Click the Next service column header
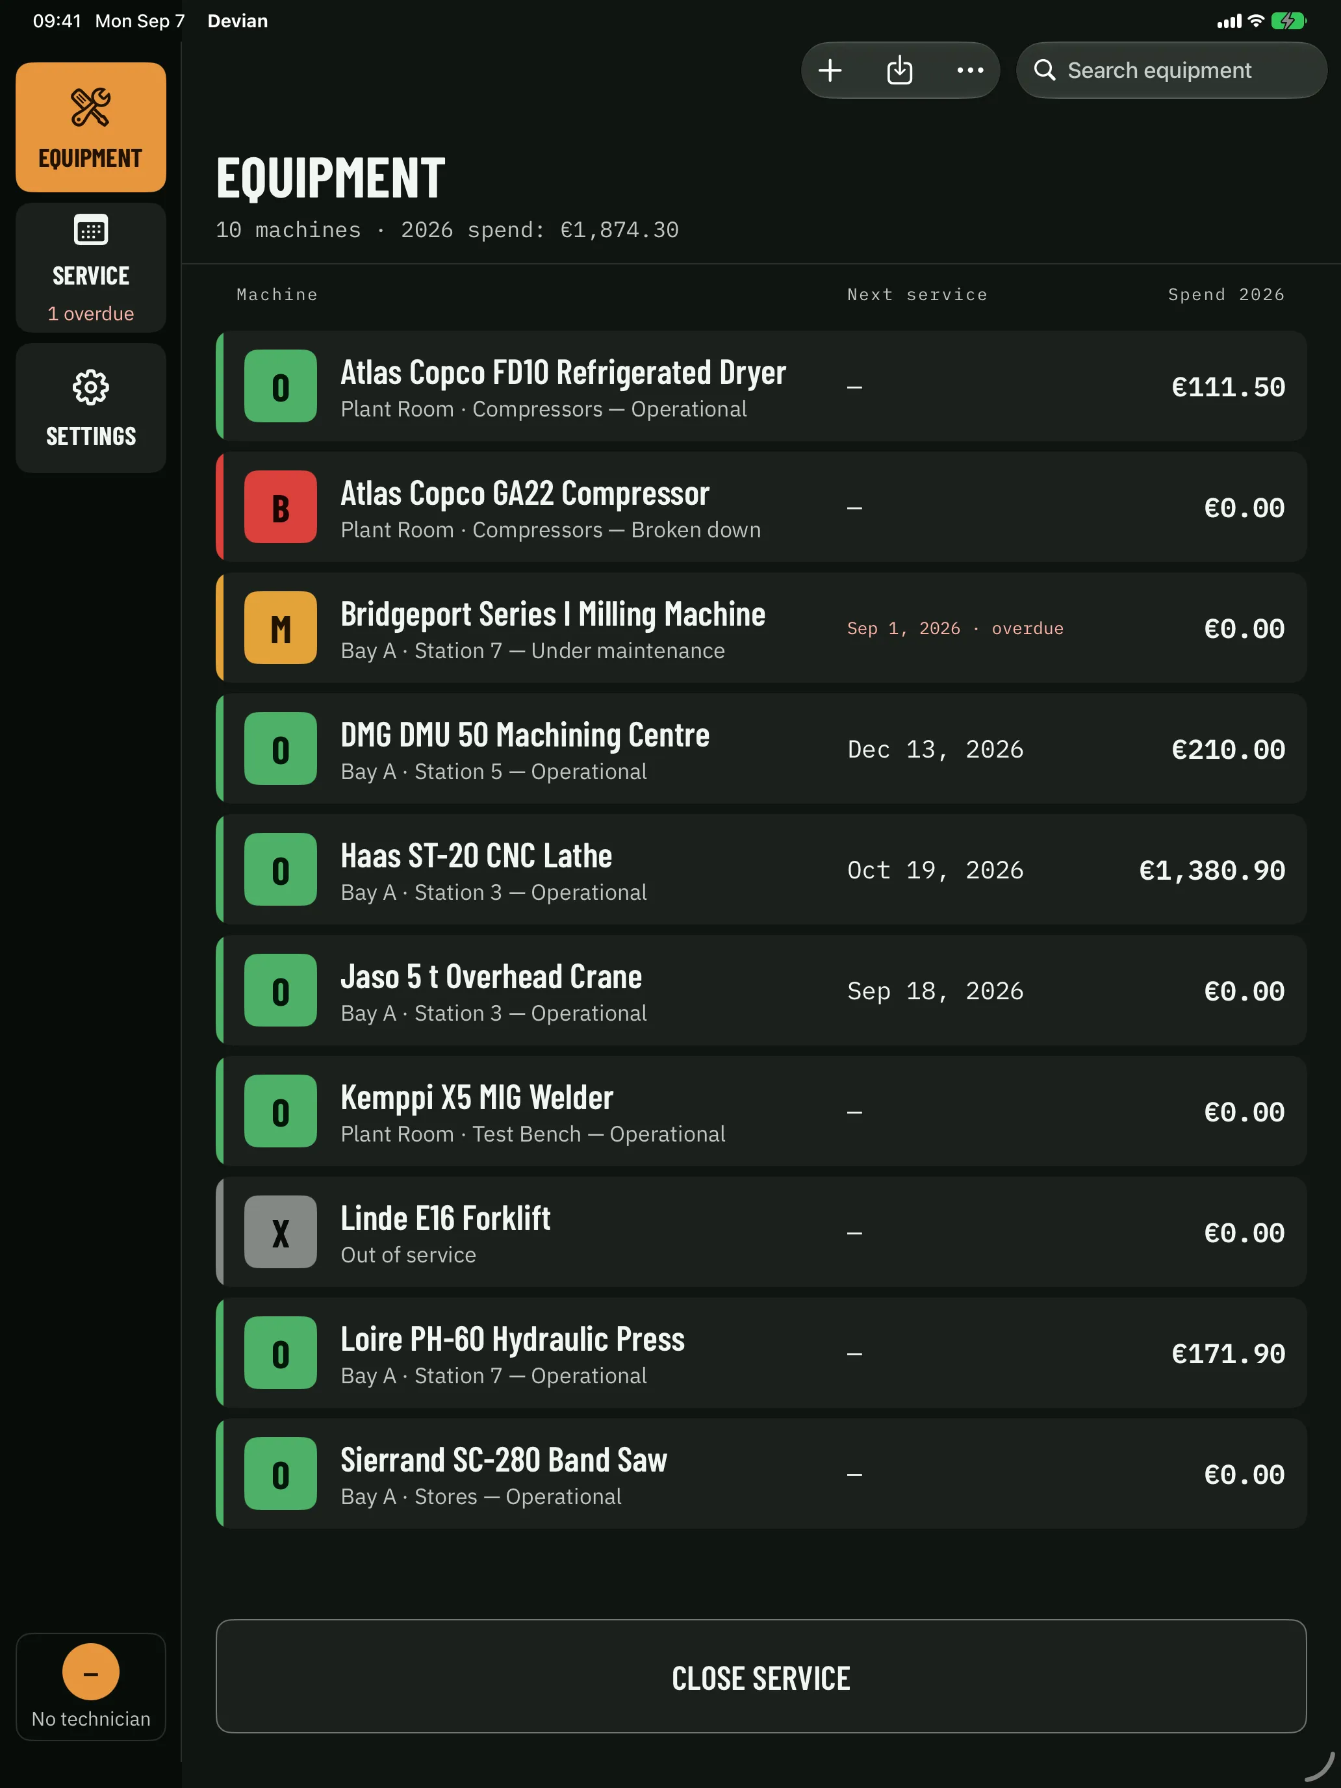Viewport: 1341px width, 1788px height. coord(917,295)
